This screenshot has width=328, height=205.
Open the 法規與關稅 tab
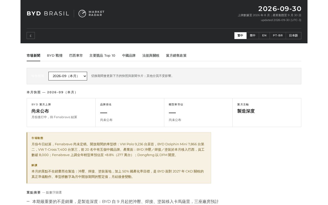click(151, 56)
